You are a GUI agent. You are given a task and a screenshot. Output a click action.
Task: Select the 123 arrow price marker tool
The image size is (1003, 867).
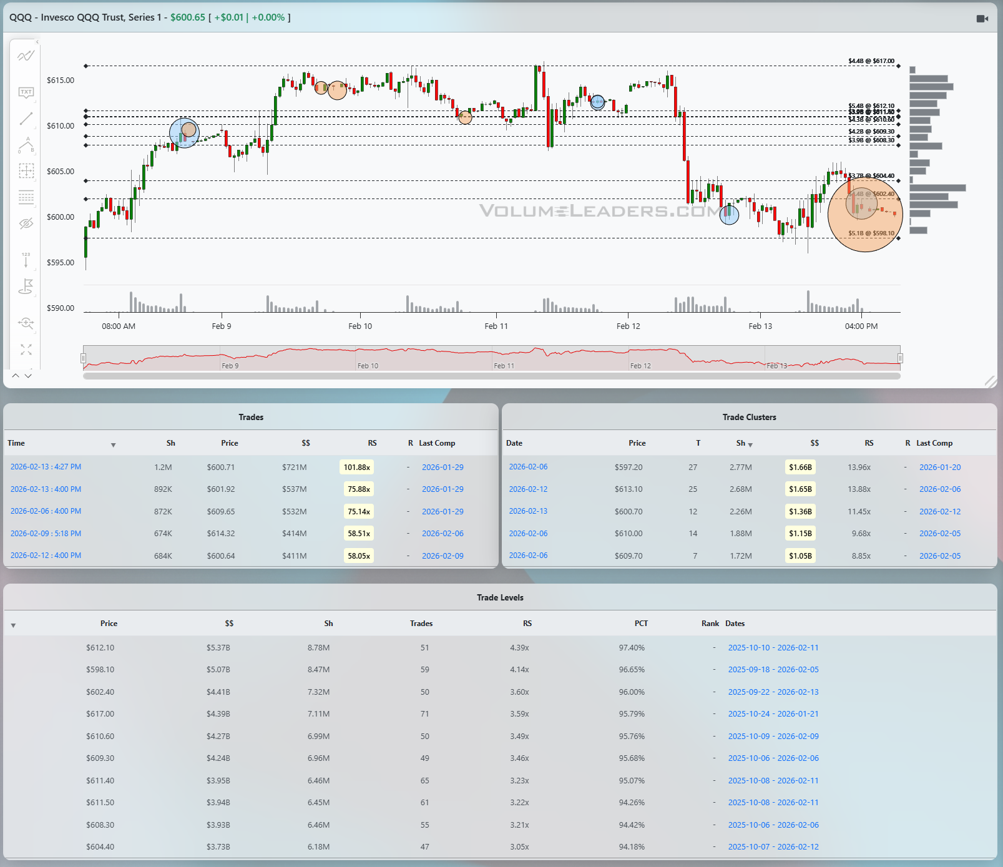26,260
